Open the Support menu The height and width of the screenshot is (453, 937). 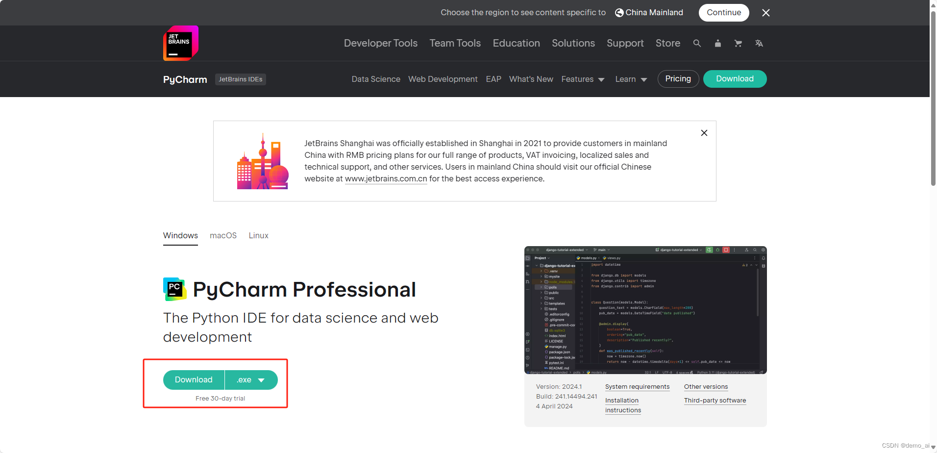[x=625, y=43]
